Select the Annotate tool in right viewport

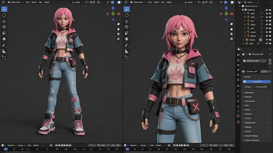126,46
